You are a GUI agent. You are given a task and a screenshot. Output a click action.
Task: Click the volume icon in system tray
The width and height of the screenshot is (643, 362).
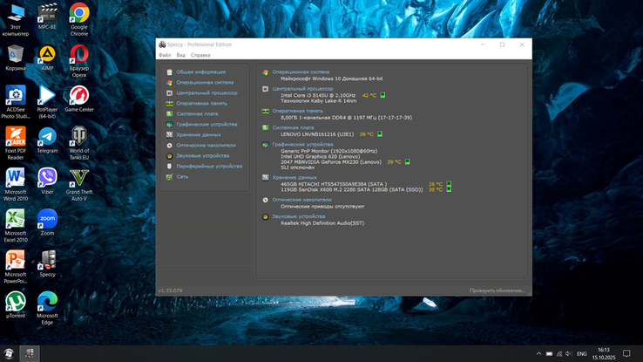pyautogui.click(x=569, y=354)
